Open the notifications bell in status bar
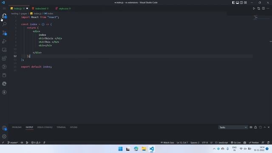 coord(268,143)
